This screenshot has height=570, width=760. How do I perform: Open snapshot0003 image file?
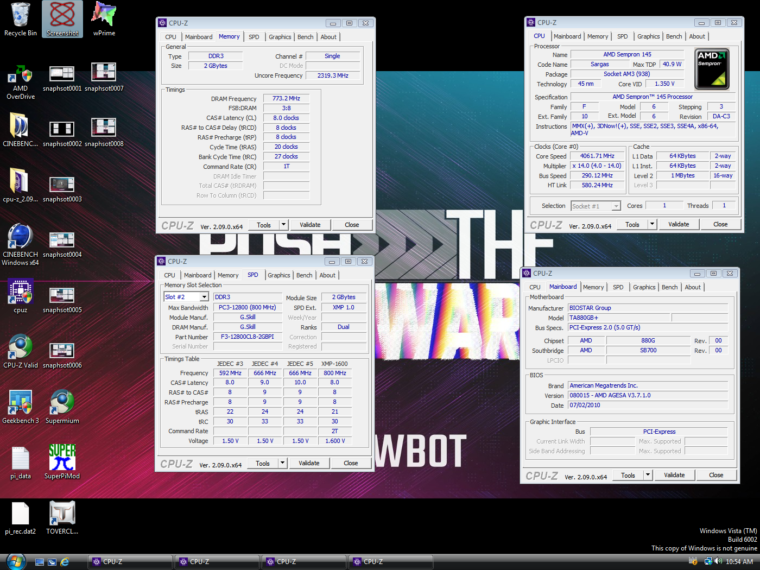[62, 189]
